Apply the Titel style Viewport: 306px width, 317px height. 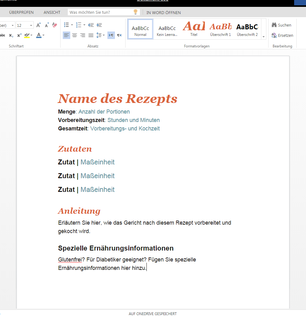[x=194, y=30]
